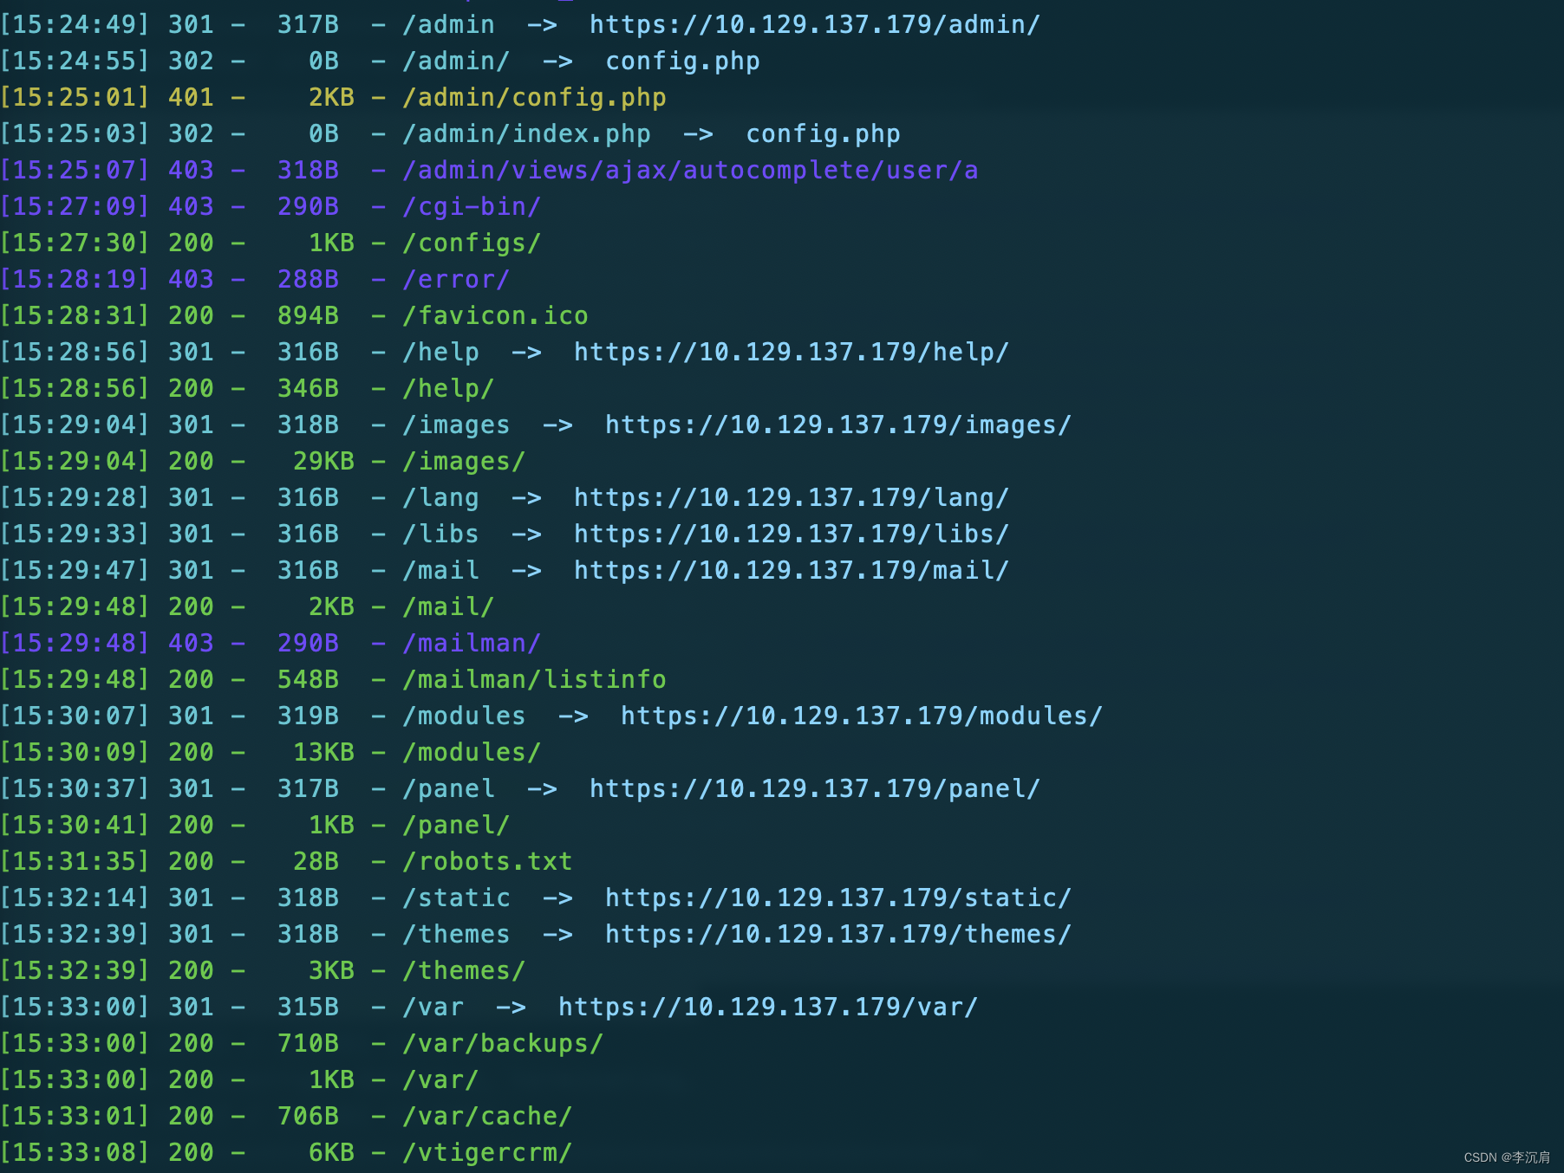Click the 28B size value

pyautogui.click(x=316, y=861)
